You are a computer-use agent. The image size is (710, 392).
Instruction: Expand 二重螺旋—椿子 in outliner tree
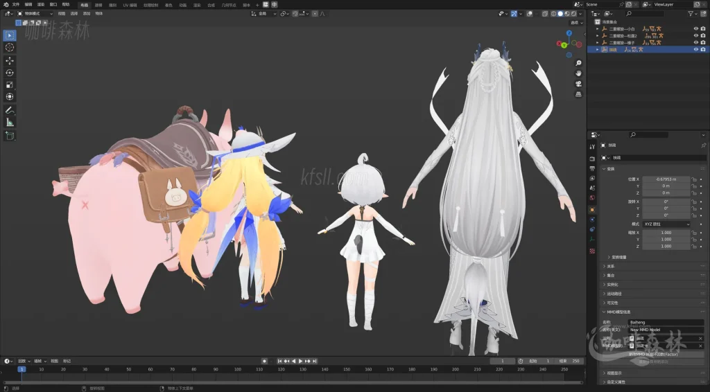pyautogui.click(x=598, y=42)
